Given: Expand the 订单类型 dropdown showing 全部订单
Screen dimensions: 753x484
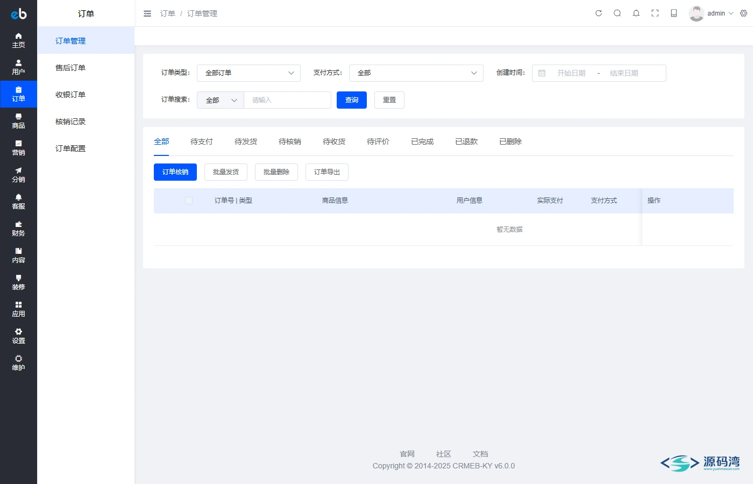Looking at the screenshot, I should [x=248, y=73].
